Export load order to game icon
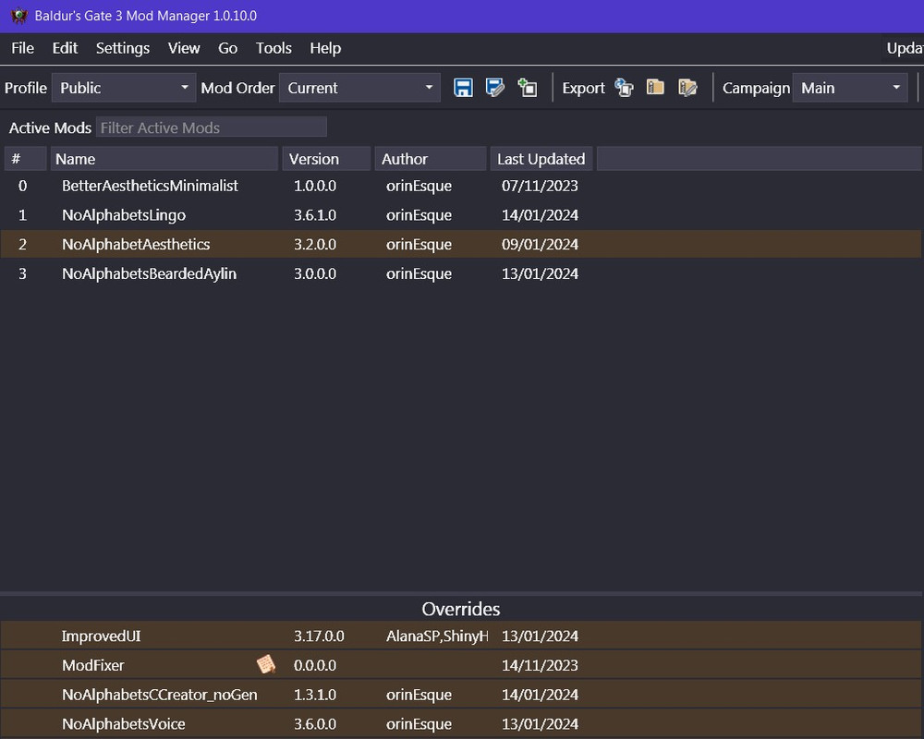Viewport: 924px width, 739px height. [x=624, y=88]
